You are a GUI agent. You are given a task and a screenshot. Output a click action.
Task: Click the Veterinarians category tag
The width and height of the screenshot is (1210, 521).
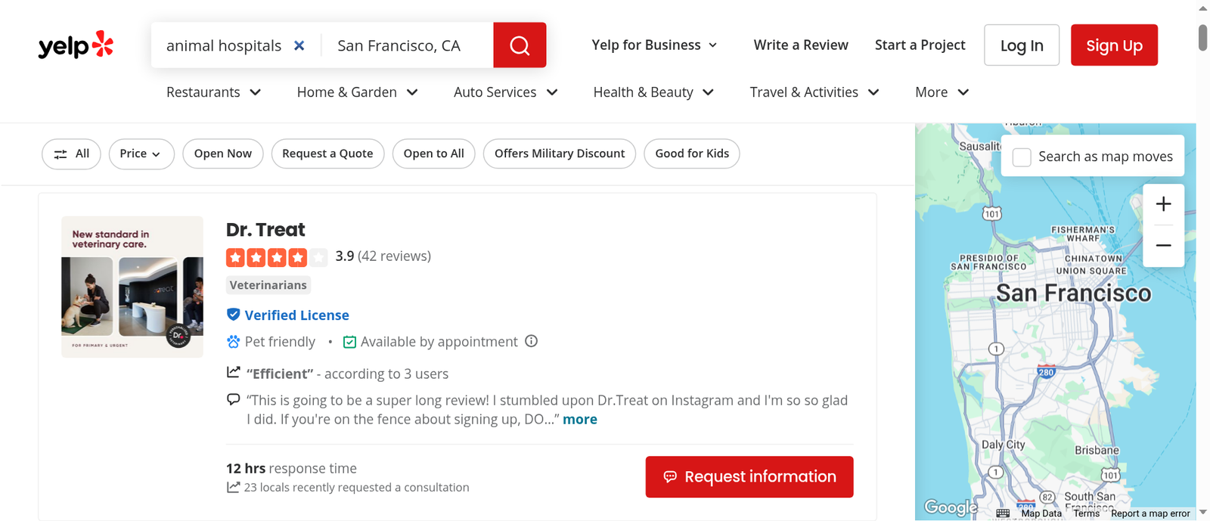coord(268,285)
